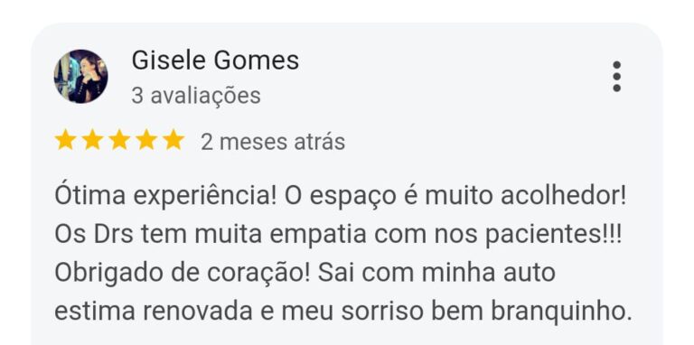694x345 pixels.
Task: Click the phrase estima renovada
Action: coord(153,312)
